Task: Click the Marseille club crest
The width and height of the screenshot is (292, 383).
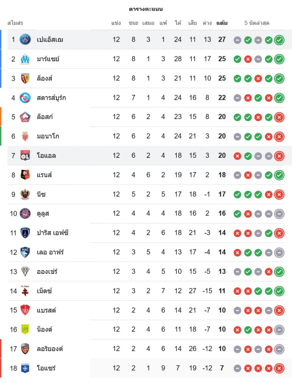Action: click(x=25, y=59)
